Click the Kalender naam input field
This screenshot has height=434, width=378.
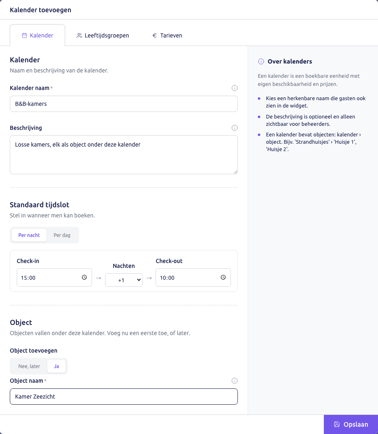point(124,104)
